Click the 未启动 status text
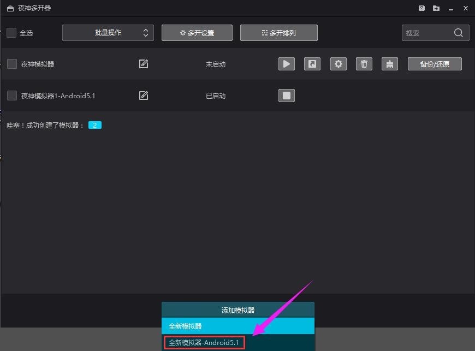Image resolution: width=475 pixels, height=351 pixels. click(215, 64)
